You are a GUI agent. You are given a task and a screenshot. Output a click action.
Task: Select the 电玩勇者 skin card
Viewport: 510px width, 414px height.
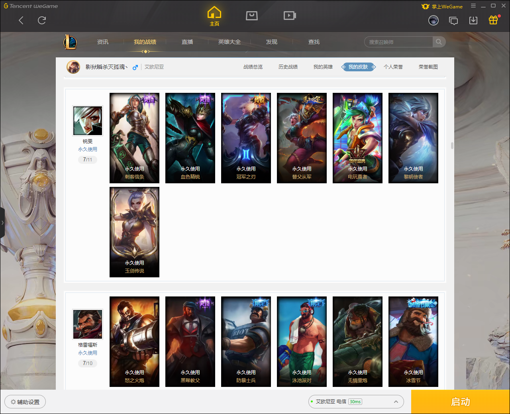(x=357, y=138)
